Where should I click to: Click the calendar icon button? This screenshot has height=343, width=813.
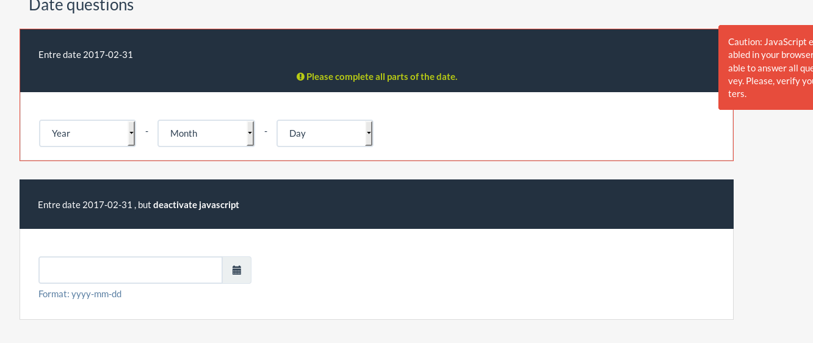[237, 270]
